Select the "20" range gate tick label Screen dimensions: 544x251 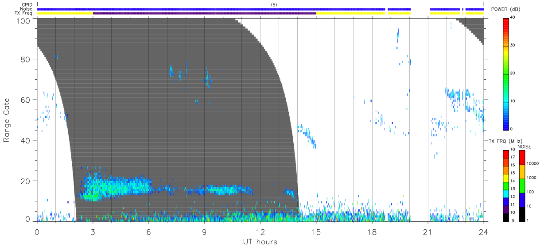25,181
